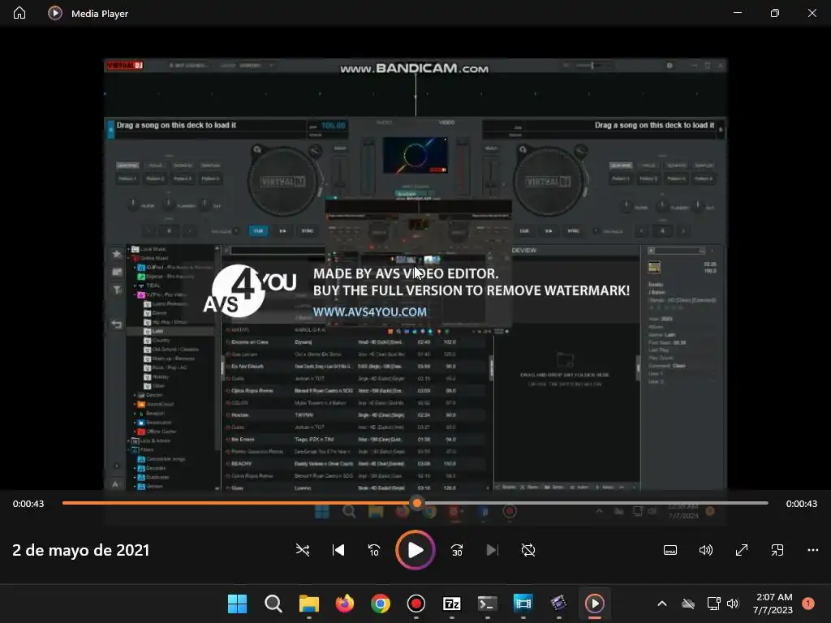Click the total duration label
The width and height of the screenshot is (831, 623).
click(801, 504)
